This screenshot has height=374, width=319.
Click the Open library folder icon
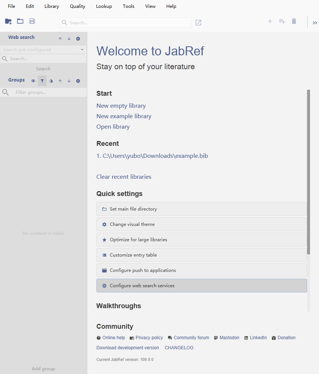[x=20, y=21]
